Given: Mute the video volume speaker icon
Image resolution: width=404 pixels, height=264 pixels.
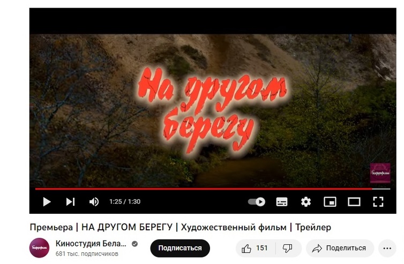Looking at the screenshot, I should 94,202.
